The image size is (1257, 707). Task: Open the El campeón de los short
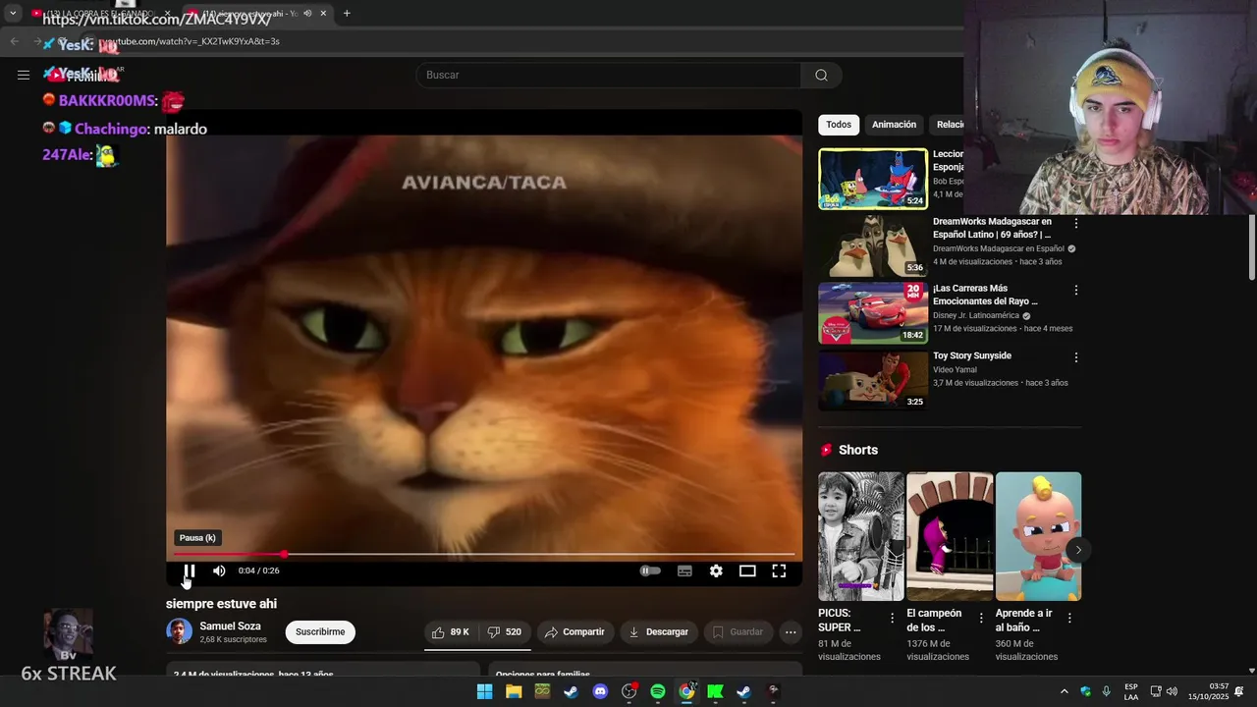coord(950,536)
